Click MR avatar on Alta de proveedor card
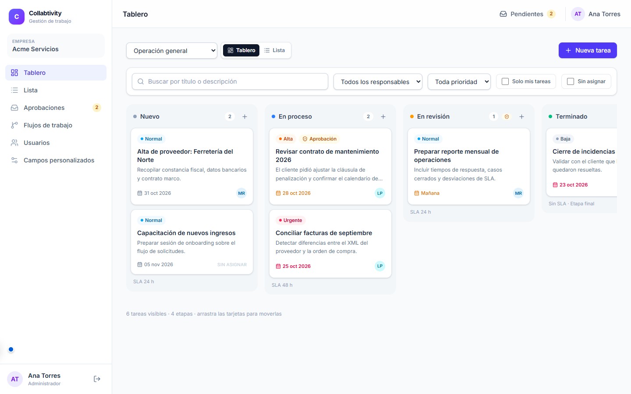The image size is (631, 394). pos(241,193)
